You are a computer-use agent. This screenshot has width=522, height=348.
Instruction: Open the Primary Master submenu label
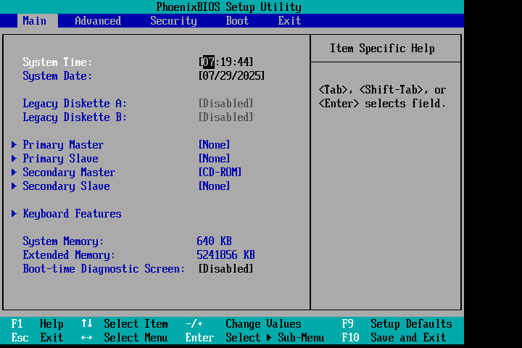63,145
